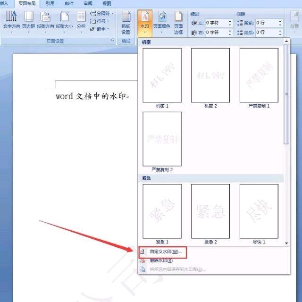
Task: Switch to the 审阅 tab
Action: tap(88, 3)
